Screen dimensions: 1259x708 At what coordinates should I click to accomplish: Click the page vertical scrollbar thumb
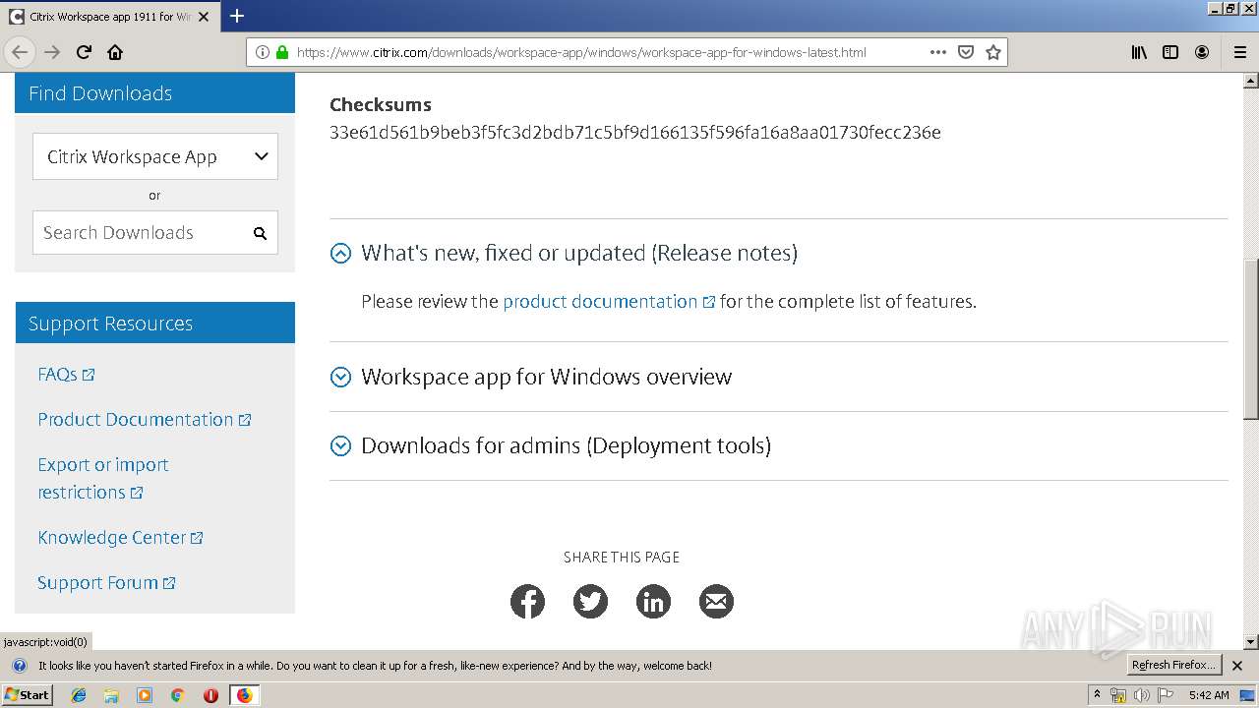pos(1251,339)
